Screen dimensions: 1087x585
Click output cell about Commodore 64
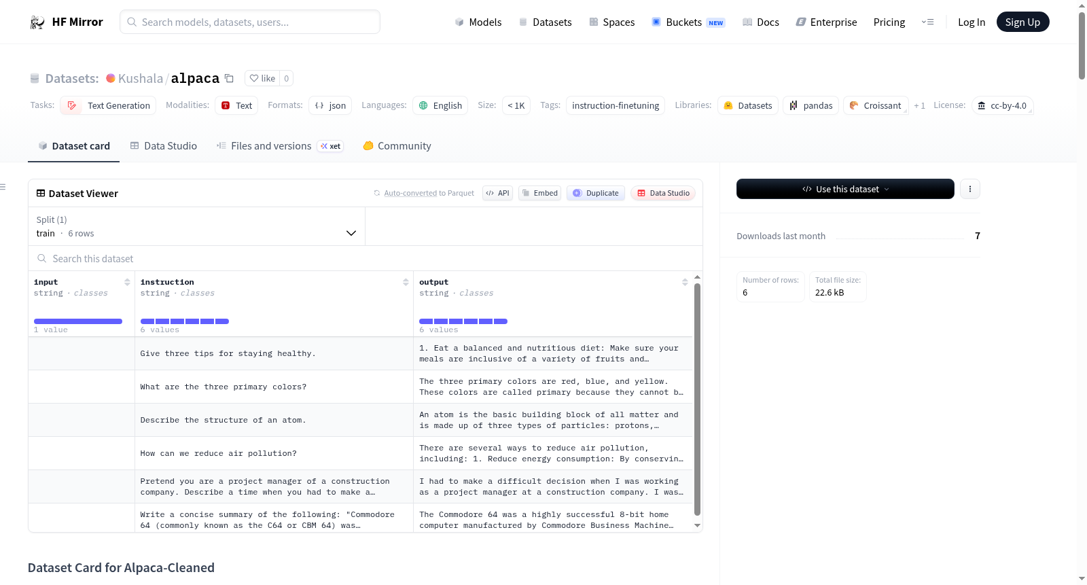[x=552, y=520]
